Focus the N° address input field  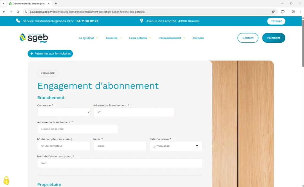click(134, 112)
